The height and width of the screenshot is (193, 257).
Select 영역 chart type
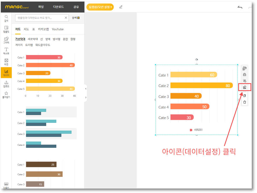tap(48, 39)
